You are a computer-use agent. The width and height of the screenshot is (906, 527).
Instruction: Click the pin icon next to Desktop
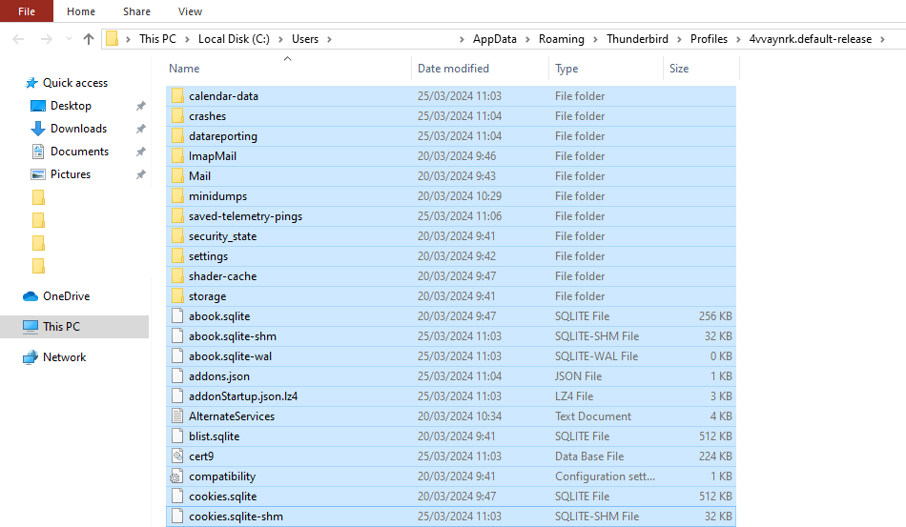click(x=140, y=106)
